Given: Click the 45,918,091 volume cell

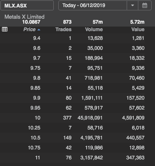Looking at the screenshot, I should (x=90, y=118).
